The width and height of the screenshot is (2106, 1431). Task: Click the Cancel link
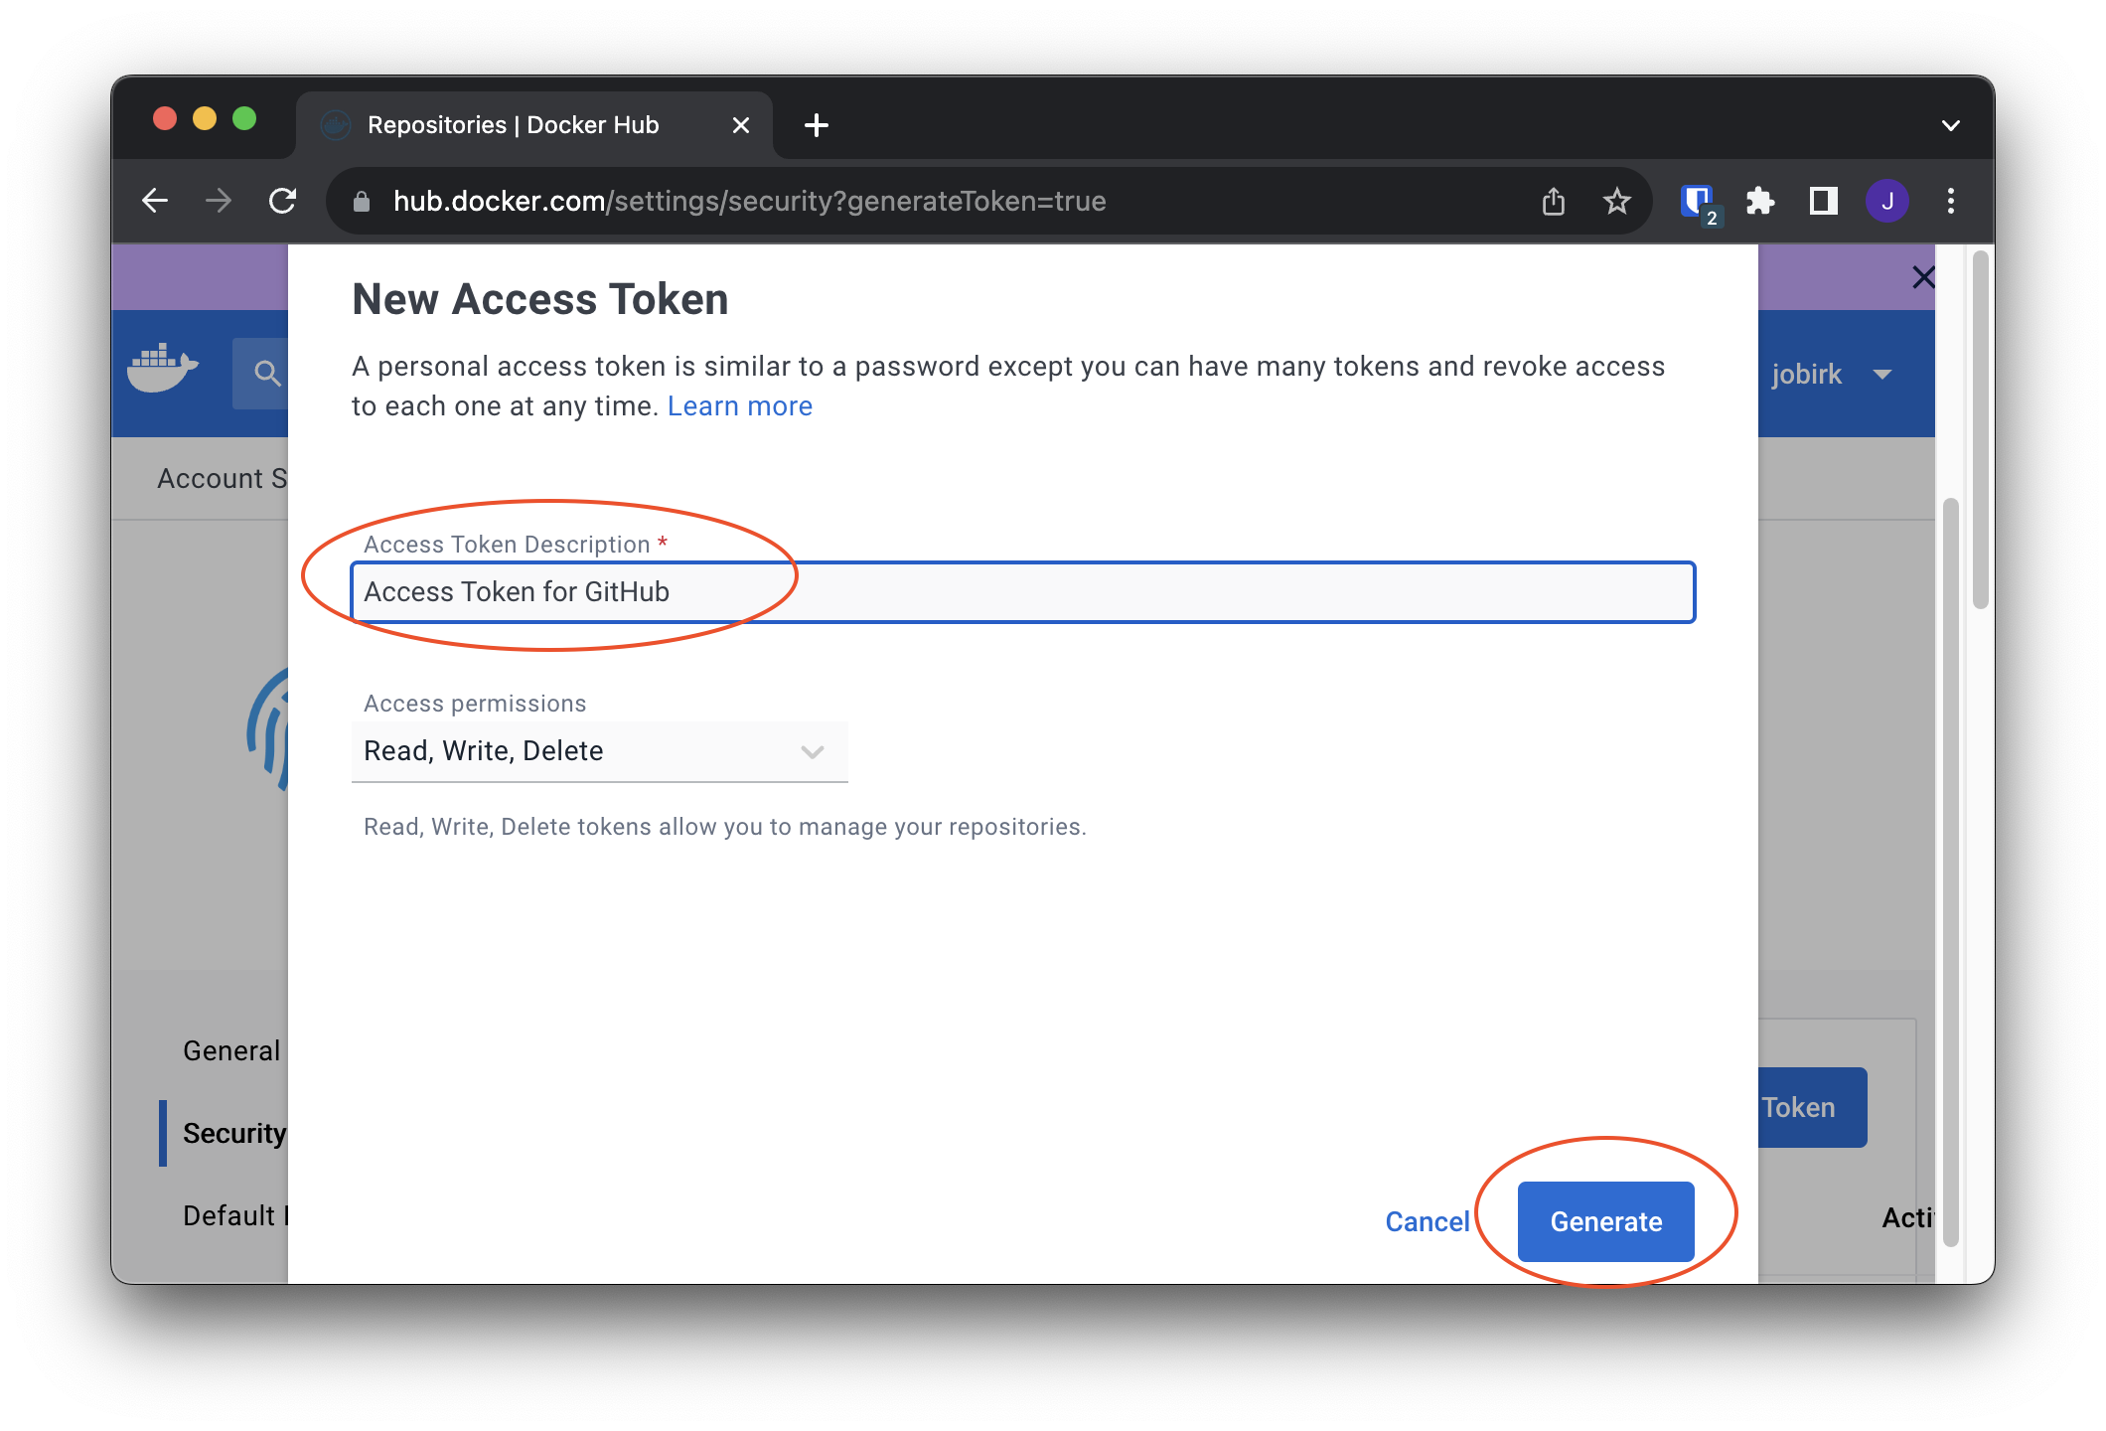tap(1427, 1221)
